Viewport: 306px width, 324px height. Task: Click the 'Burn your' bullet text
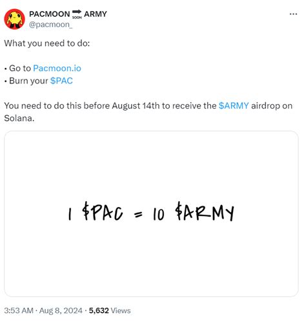coord(28,81)
